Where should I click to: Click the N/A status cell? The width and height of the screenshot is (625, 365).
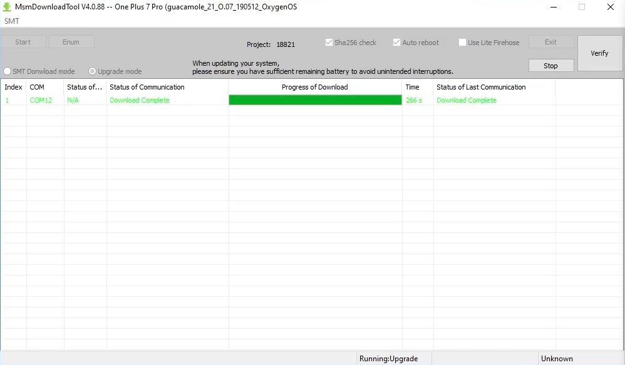[x=73, y=100]
